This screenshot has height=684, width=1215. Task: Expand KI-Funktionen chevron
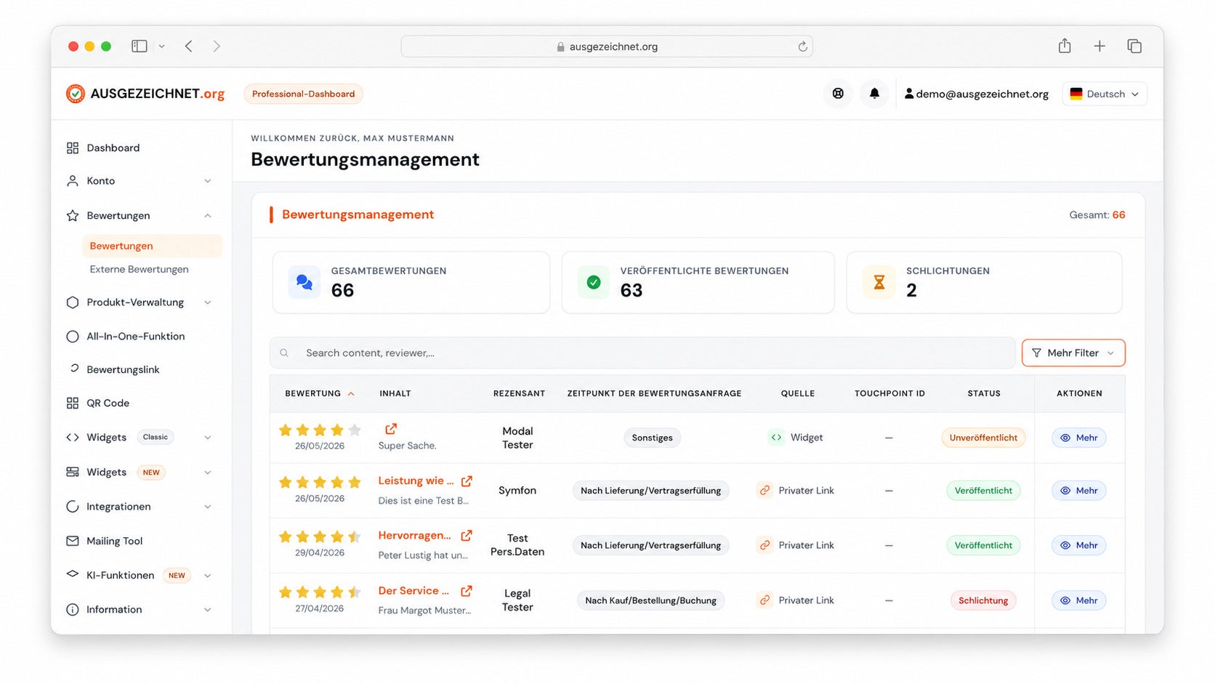point(207,576)
